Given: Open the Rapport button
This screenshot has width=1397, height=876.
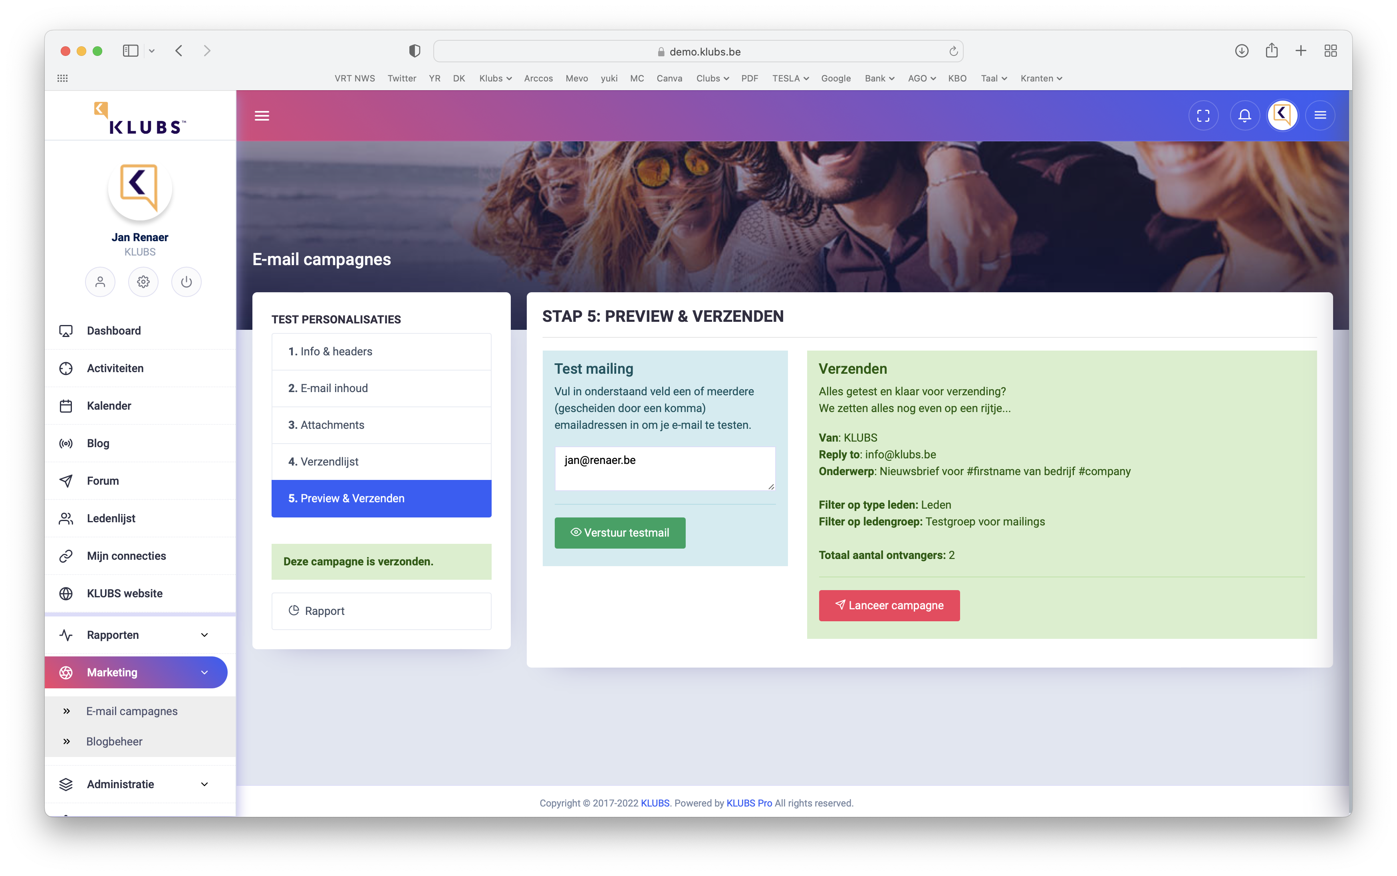Looking at the screenshot, I should coord(381,610).
